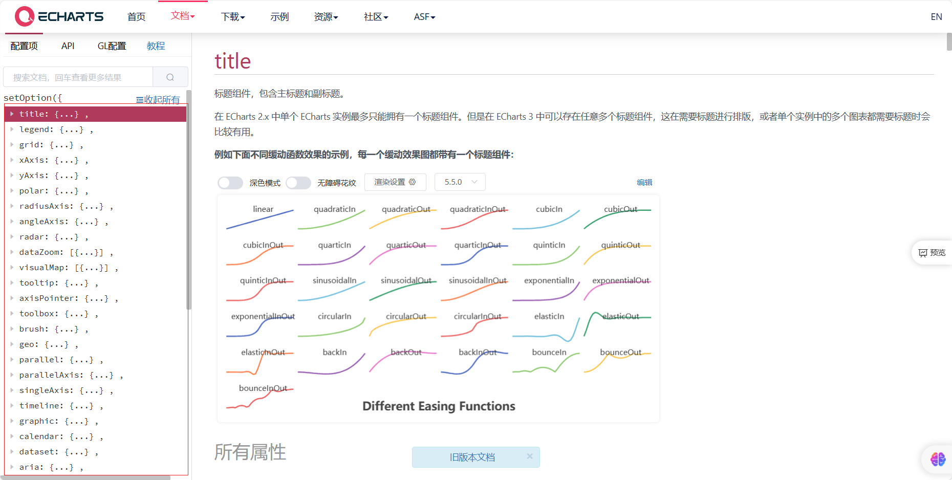Enable the 无障碍花纹 toggle
The width and height of the screenshot is (952, 480).
[x=298, y=182]
